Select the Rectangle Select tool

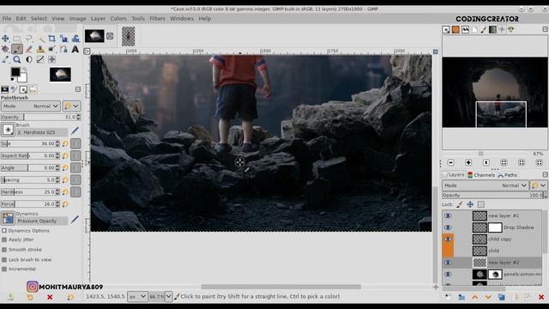point(17,38)
